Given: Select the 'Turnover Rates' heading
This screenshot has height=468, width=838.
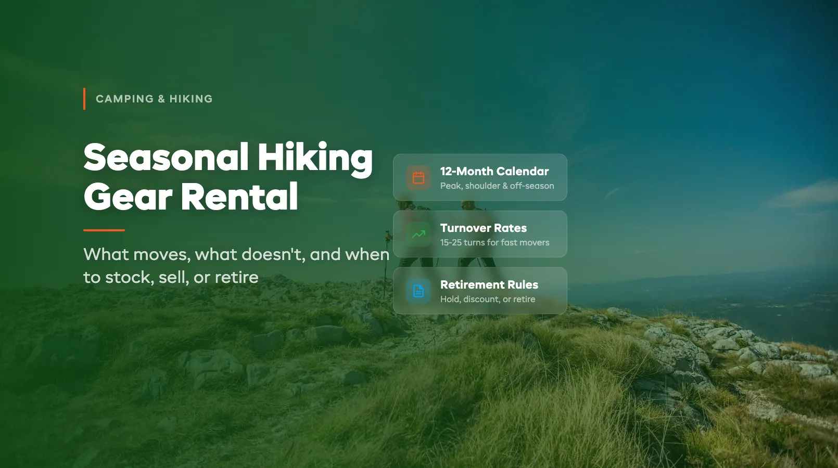Looking at the screenshot, I should (484, 228).
